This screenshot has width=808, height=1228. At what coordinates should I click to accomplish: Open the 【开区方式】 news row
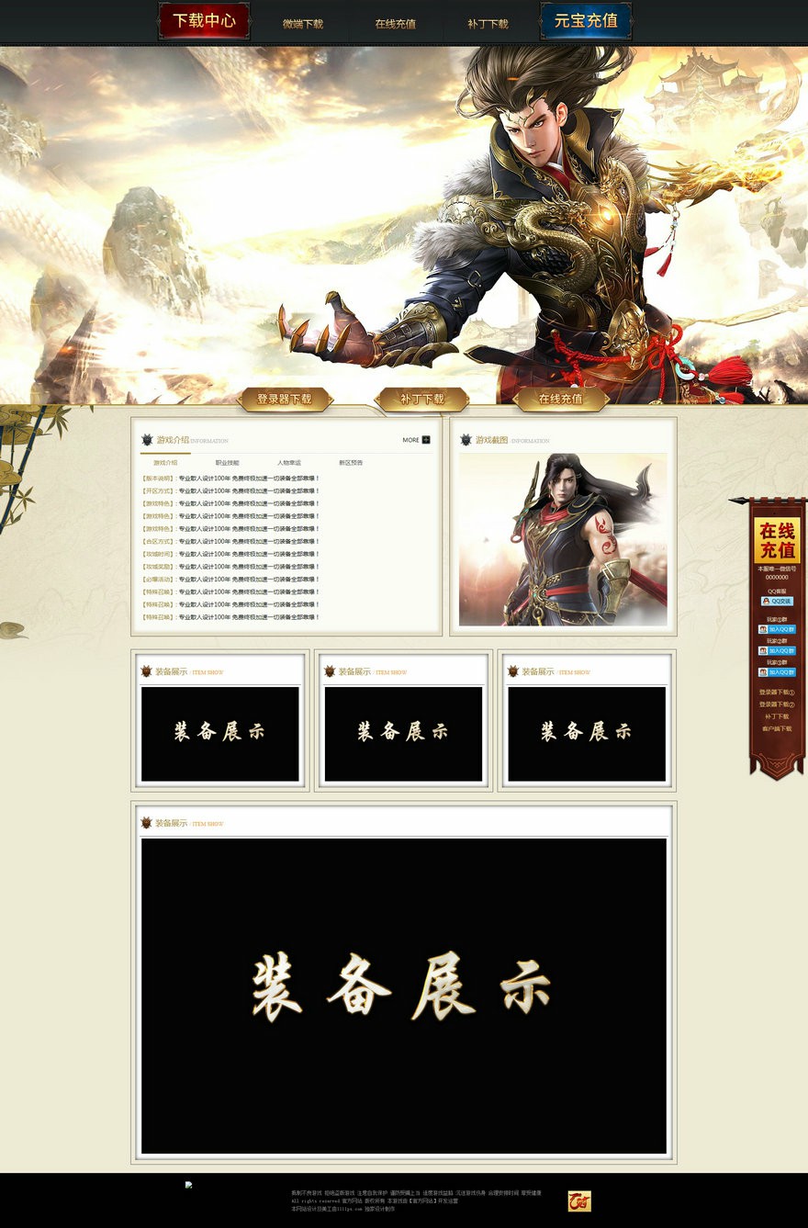pyautogui.click(x=230, y=491)
